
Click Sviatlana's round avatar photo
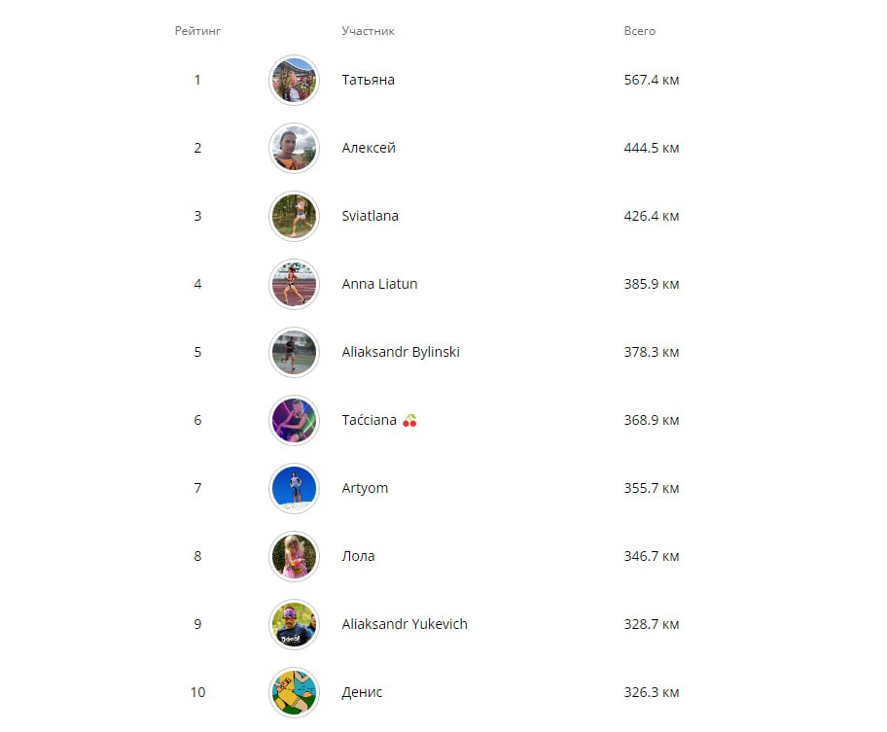[x=293, y=216]
